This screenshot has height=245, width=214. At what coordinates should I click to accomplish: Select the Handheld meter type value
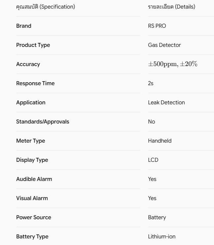(x=160, y=141)
